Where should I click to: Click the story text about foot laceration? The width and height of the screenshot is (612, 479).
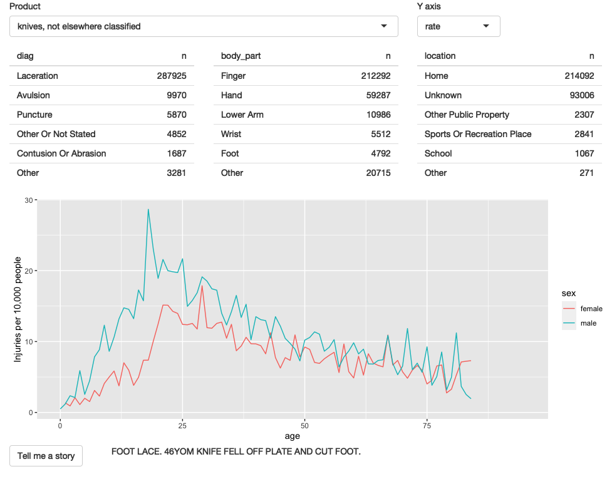click(x=236, y=451)
